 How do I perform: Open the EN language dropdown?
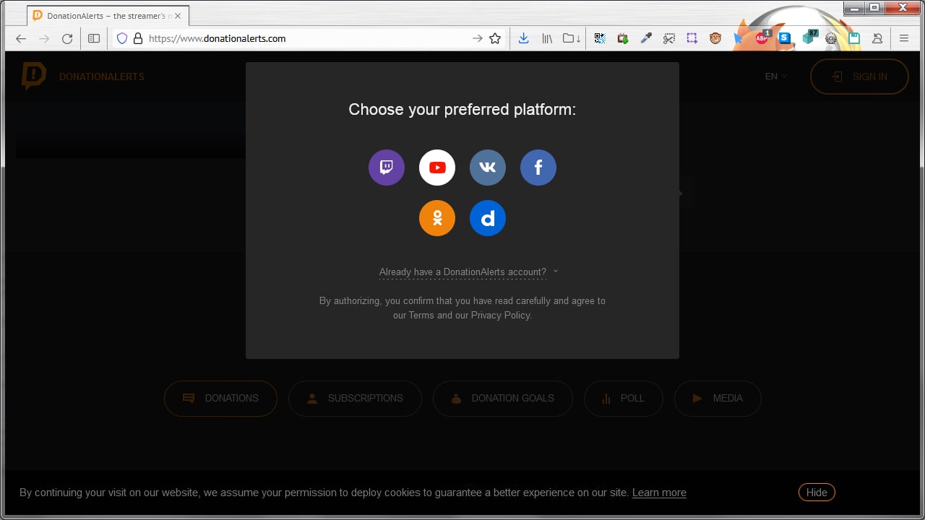[776, 77]
